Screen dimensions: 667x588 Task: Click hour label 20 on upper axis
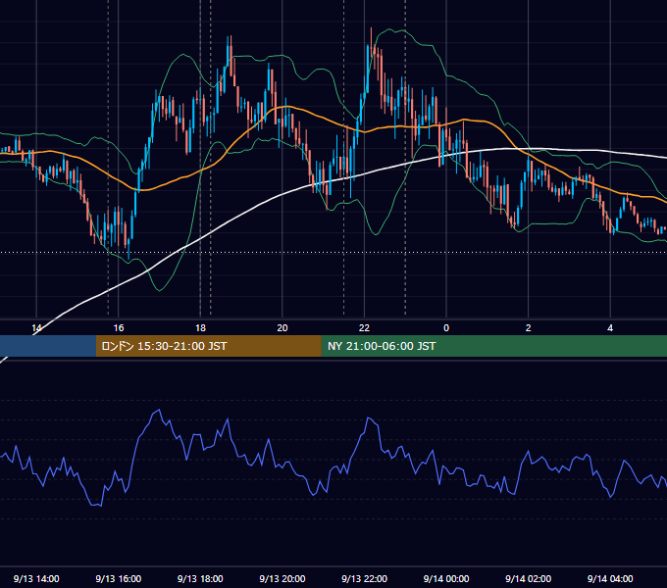click(282, 328)
